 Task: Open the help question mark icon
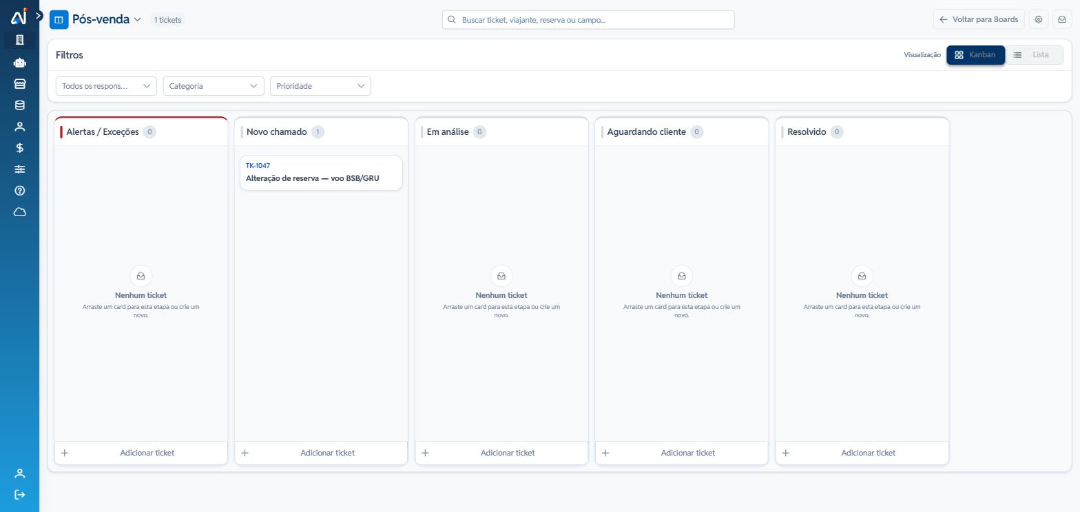click(19, 191)
